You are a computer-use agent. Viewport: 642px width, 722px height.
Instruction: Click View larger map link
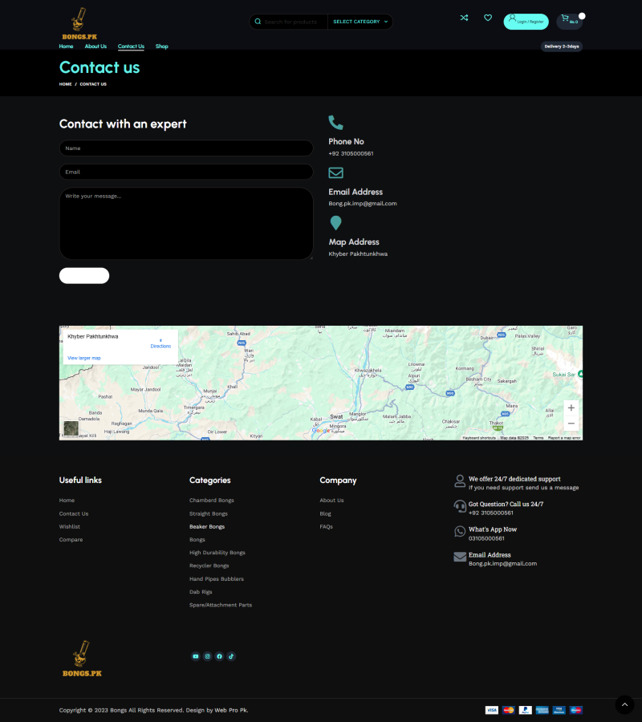[84, 358]
